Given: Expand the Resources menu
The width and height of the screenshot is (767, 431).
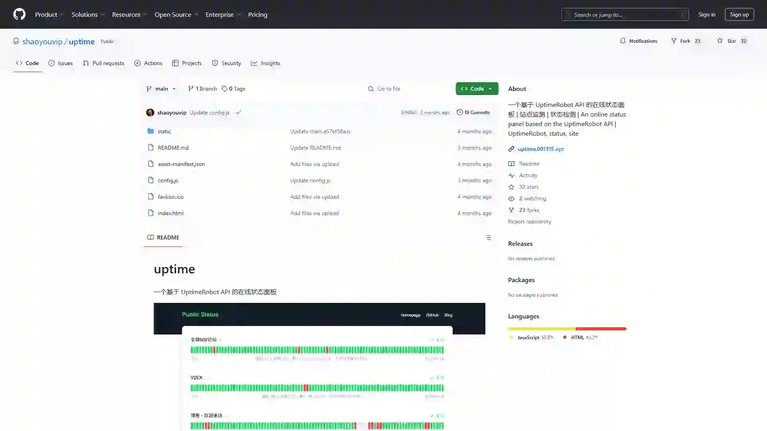Looking at the screenshot, I should [129, 14].
